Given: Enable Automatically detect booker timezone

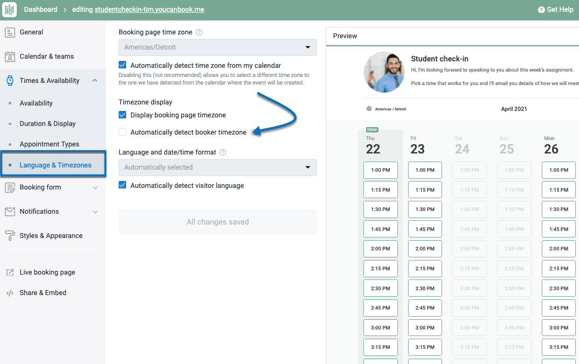Looking at the screenshot, I should (x=122, y=132).
